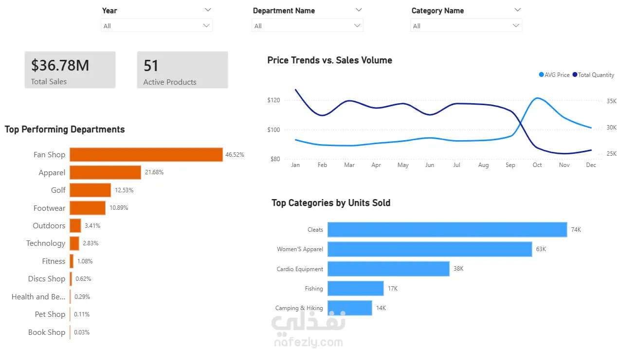The image size is (617, 349).
Task: Click the 51 Active Products card
Action: click(x=182, y=70)
